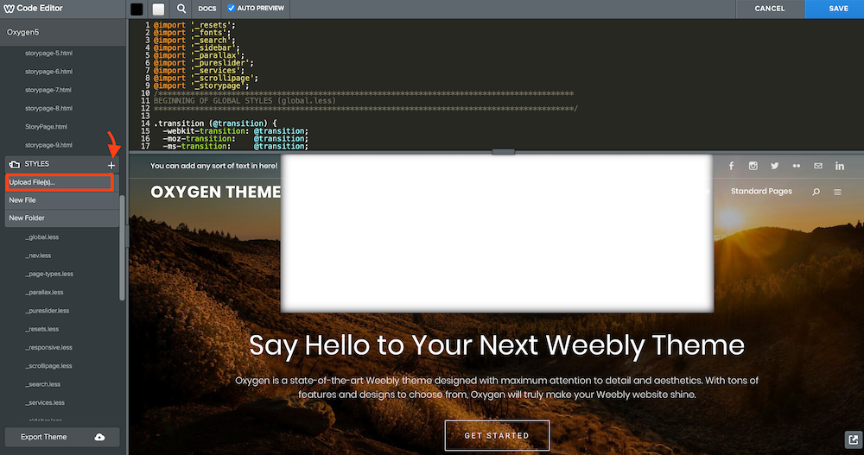Click the .transition mixin on line 14

point(215,123)
